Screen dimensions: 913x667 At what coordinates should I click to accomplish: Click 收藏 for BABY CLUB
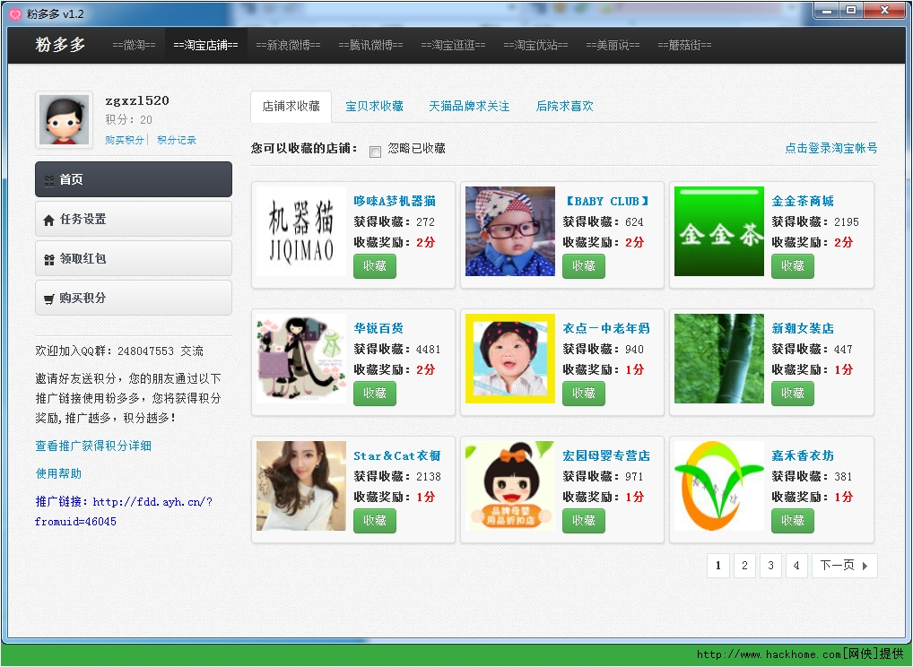point(584,266)
